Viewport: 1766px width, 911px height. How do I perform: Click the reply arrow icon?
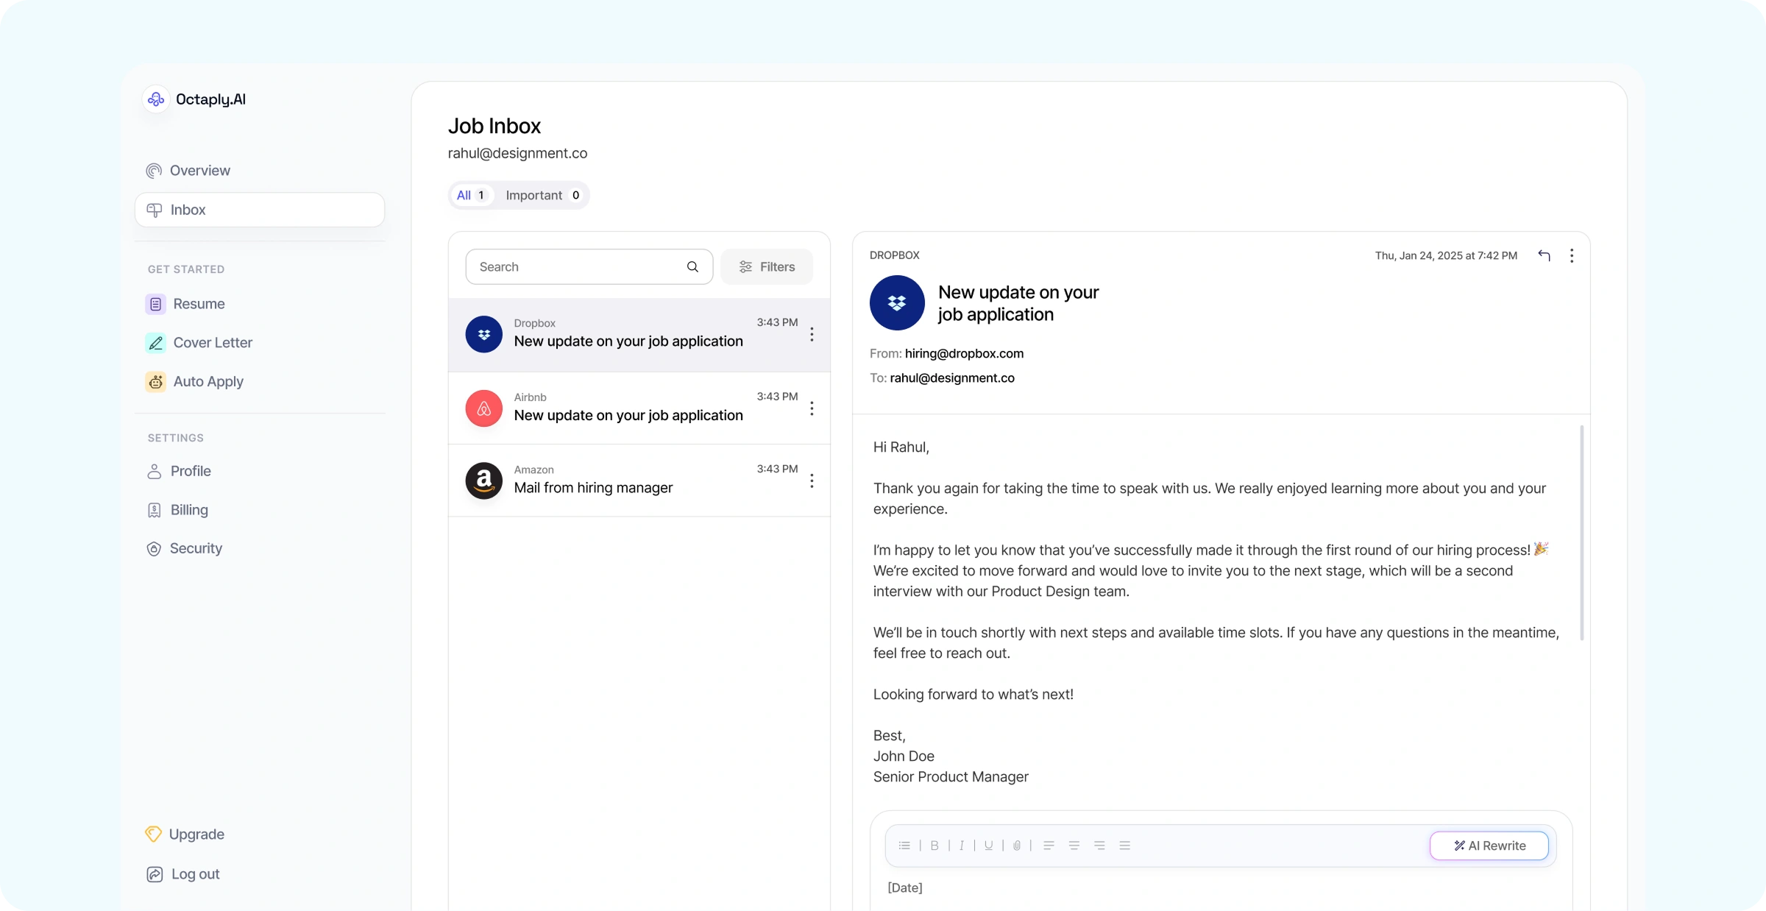1544,255
